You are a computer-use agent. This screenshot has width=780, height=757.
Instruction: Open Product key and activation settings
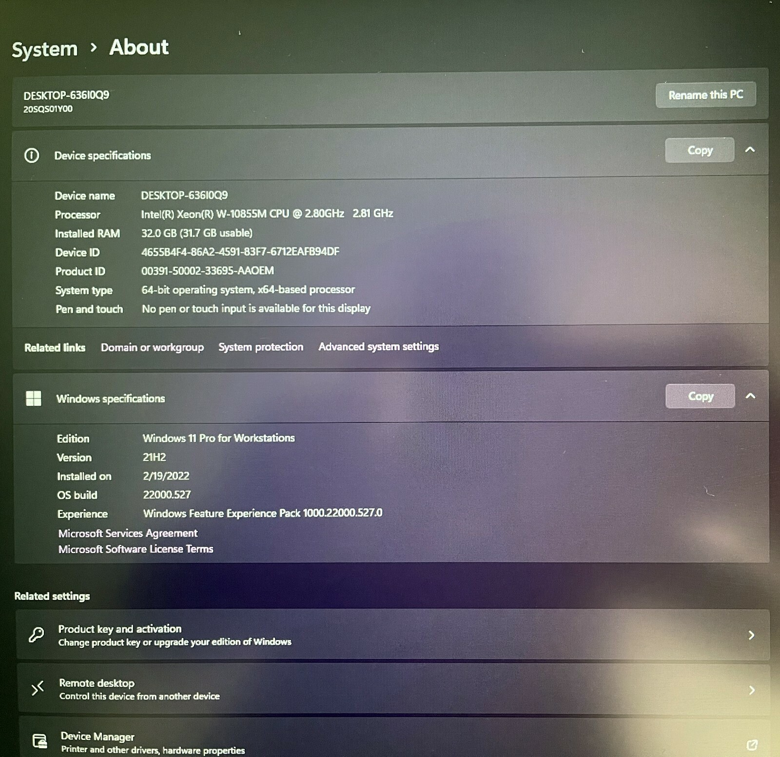[x=393, y=635]
